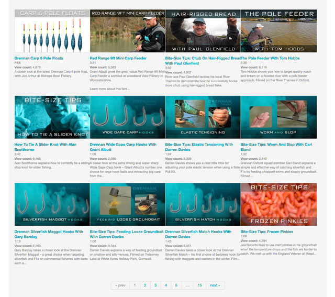Open the Wide Gape Carp Hooks thumbnail
Viewport: 335px width, 297px height.
click(128, 117)
